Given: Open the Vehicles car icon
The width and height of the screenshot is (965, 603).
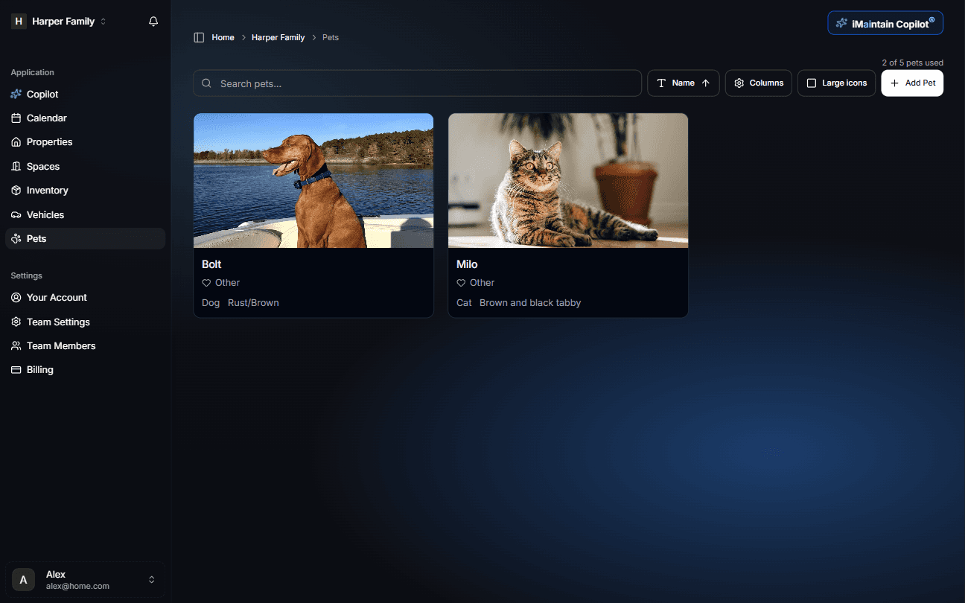Looking at the screenshot, I should tap(16, 215).
